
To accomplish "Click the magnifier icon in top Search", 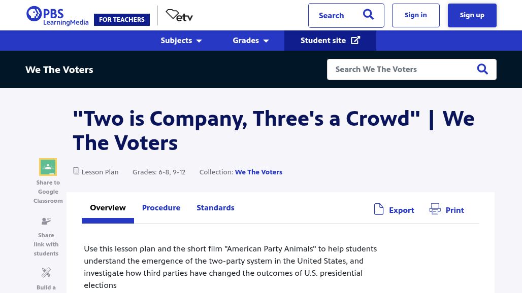I will pos(368,15).
